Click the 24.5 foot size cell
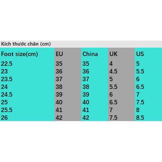 point(7,95)
